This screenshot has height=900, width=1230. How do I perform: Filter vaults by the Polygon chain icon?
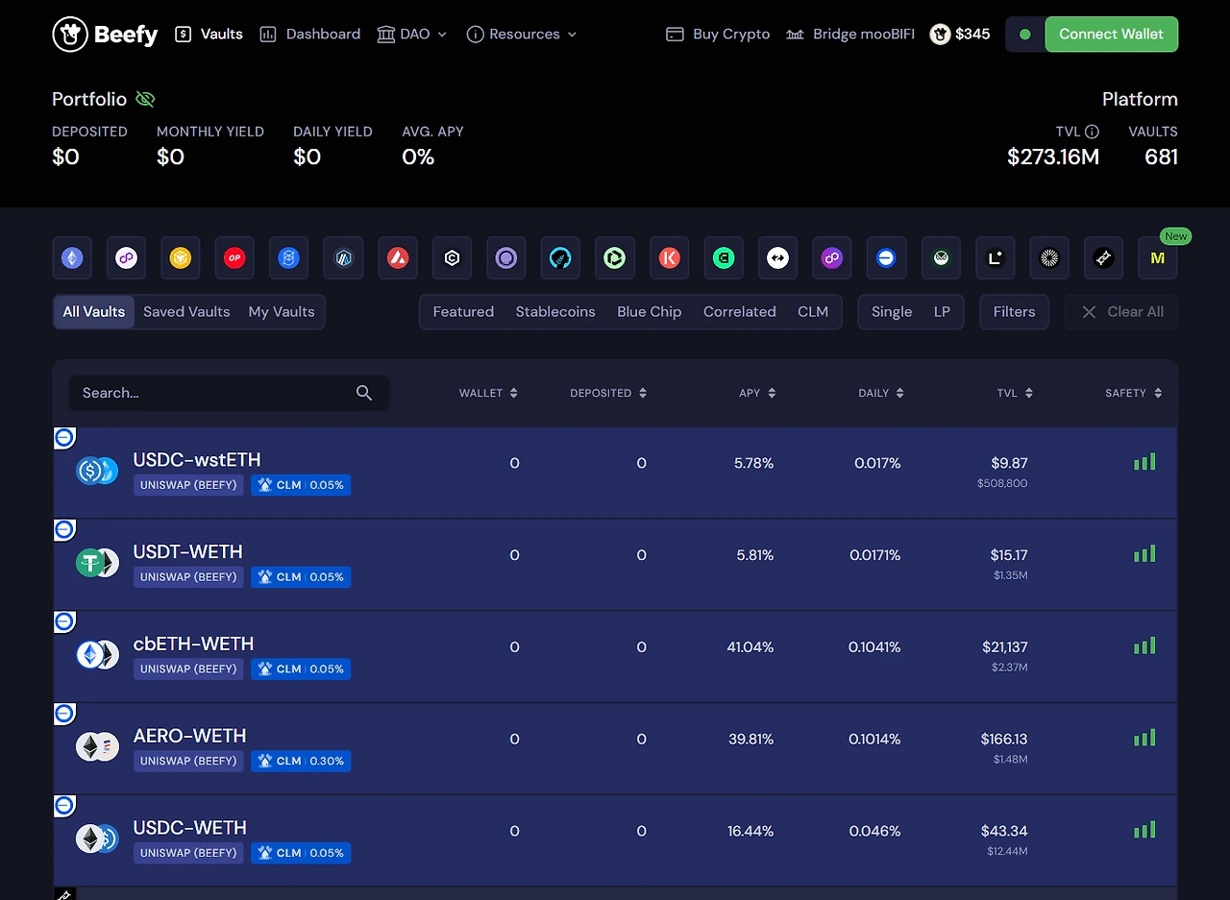[x=126, y=257]
